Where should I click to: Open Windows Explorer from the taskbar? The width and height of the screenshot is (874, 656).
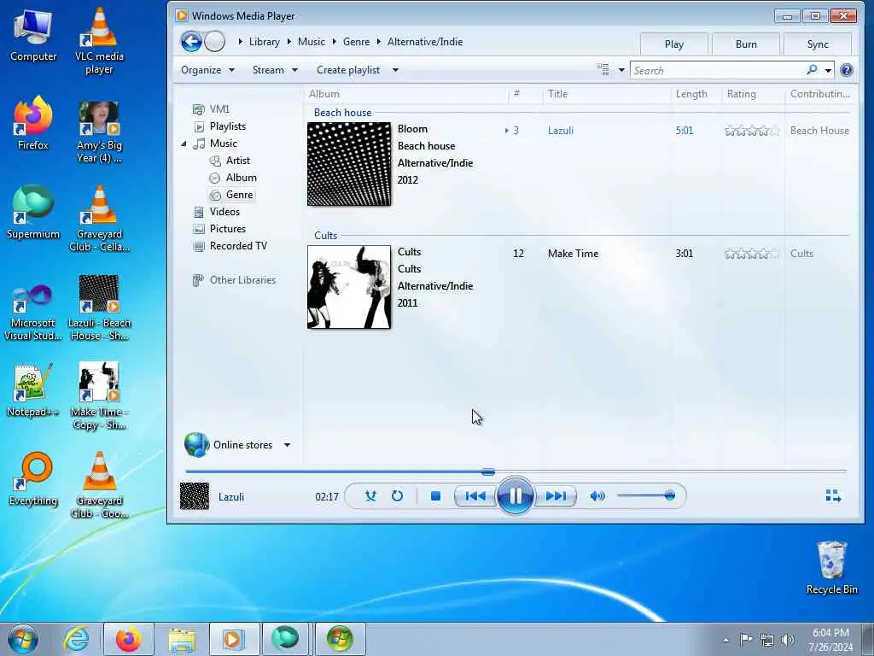pos(182,639)
